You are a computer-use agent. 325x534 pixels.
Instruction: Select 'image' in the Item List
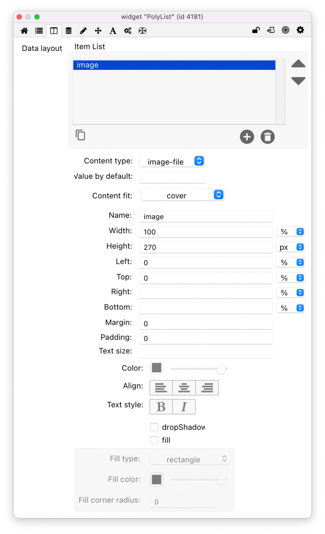pos(173,65)
